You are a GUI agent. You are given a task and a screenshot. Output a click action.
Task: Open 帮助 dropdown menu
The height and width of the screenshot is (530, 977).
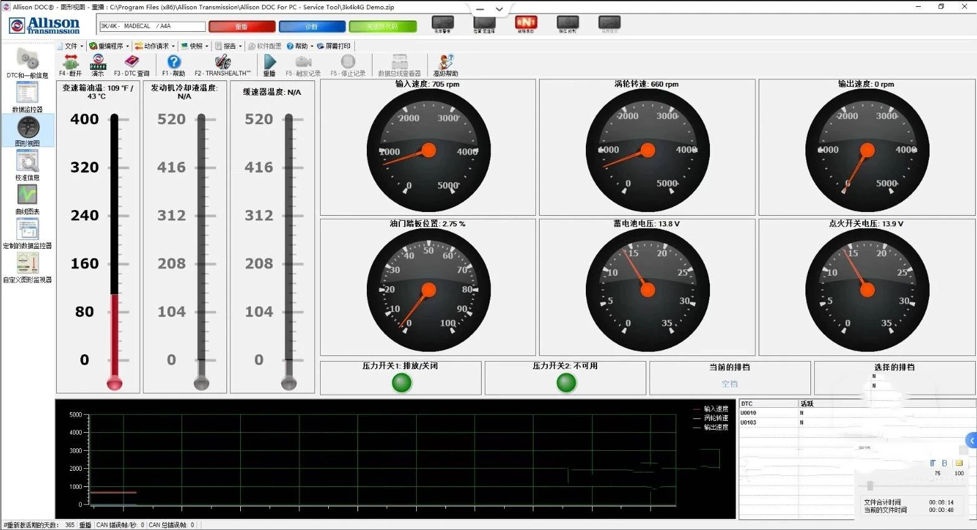300,46
